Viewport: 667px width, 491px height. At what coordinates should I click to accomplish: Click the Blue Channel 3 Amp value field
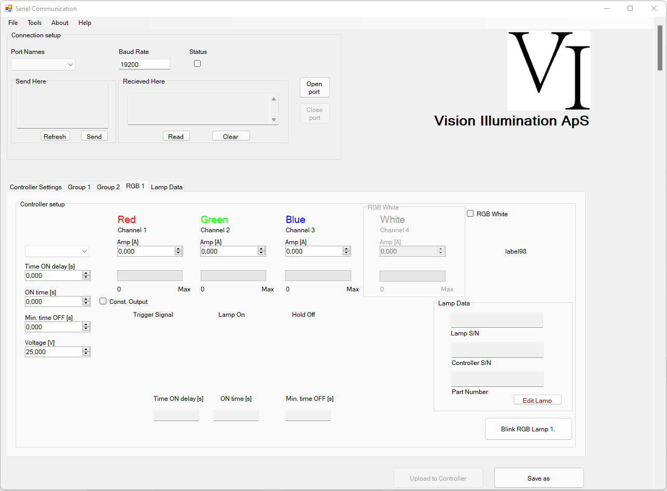314,251
